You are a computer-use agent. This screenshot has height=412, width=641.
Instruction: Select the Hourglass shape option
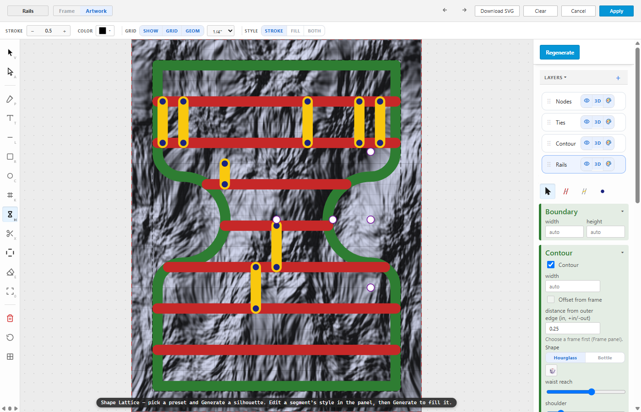coord(565,358)
